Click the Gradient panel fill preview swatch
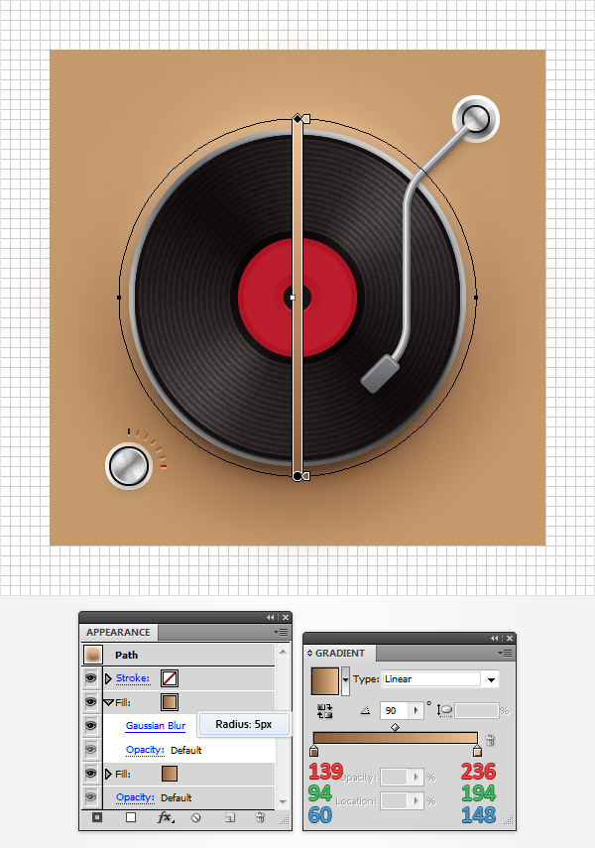595x848 pixels. click(x=325, y=681)
